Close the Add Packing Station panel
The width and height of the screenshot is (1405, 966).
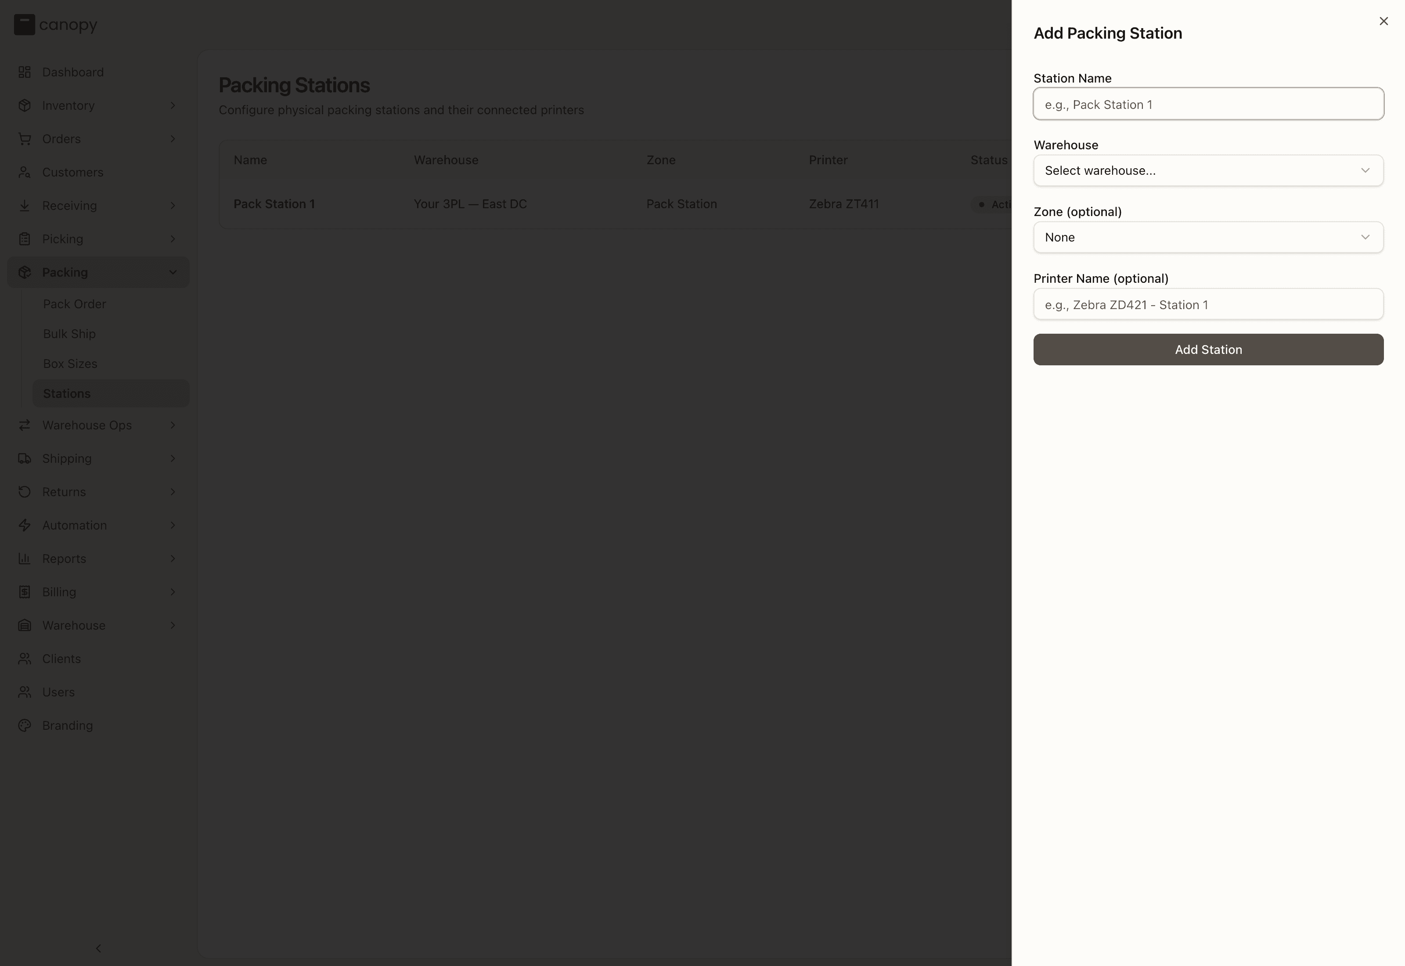(x=1383, y=21)
